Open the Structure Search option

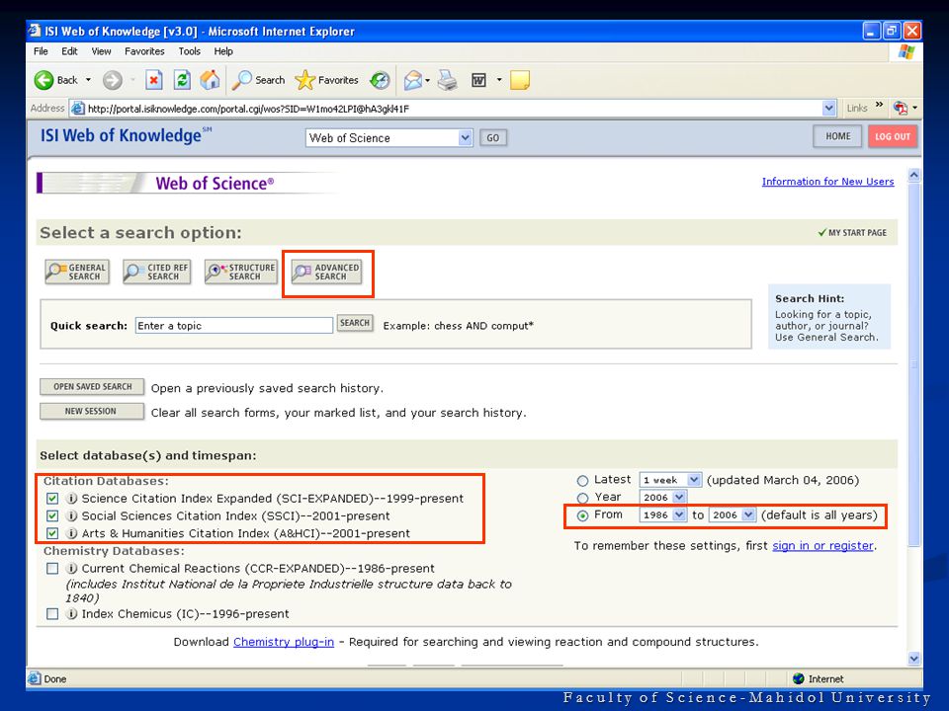(241, 273)
